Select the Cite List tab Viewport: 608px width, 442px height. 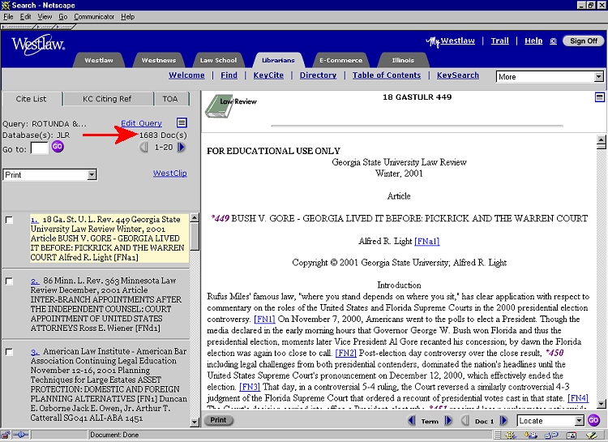click(x=31, y=99)
